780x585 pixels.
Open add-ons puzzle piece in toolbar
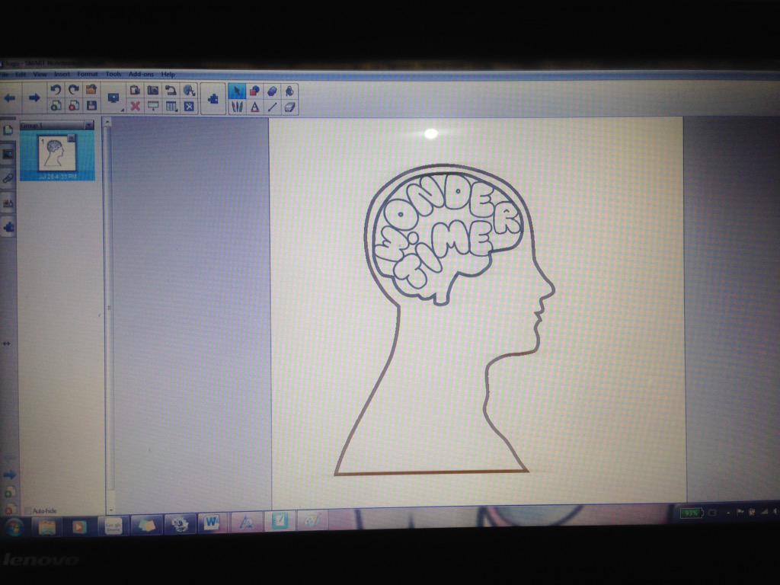213,98
